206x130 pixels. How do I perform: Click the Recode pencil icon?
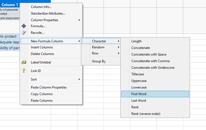click(x=24, y=33)
